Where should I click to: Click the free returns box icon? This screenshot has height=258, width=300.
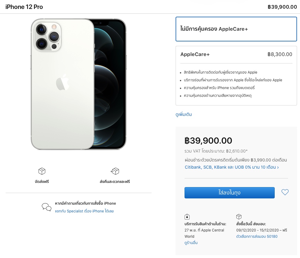tap(115, 171)
